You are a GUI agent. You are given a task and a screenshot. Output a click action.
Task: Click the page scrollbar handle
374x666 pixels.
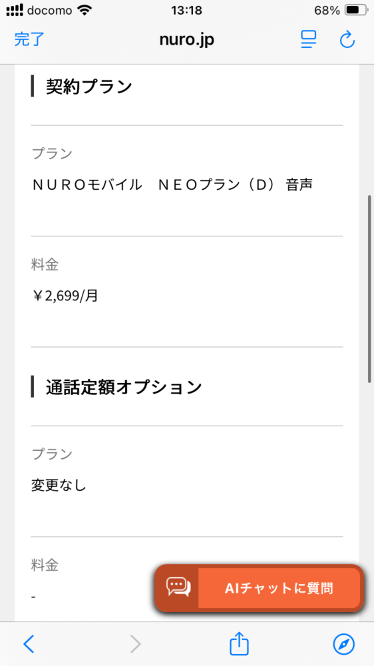(x=369, y=289)
